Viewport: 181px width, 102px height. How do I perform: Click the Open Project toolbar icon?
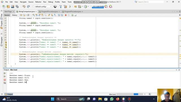[12, 7]
